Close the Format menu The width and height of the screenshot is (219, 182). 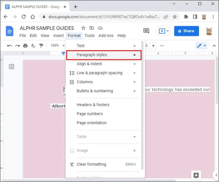tap(74, 36)
